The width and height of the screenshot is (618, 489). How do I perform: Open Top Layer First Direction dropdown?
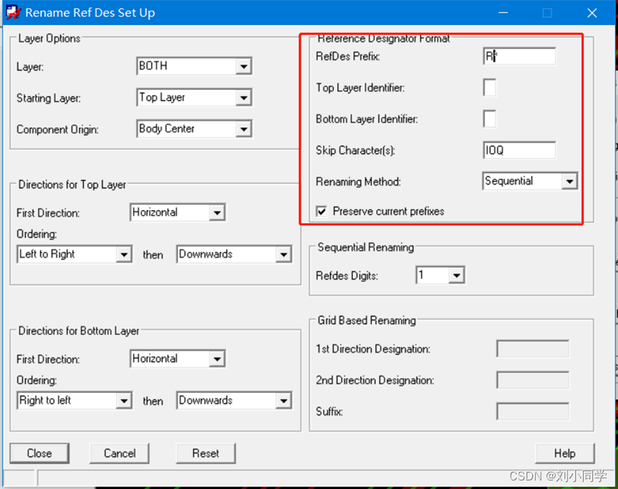(217, 213)
